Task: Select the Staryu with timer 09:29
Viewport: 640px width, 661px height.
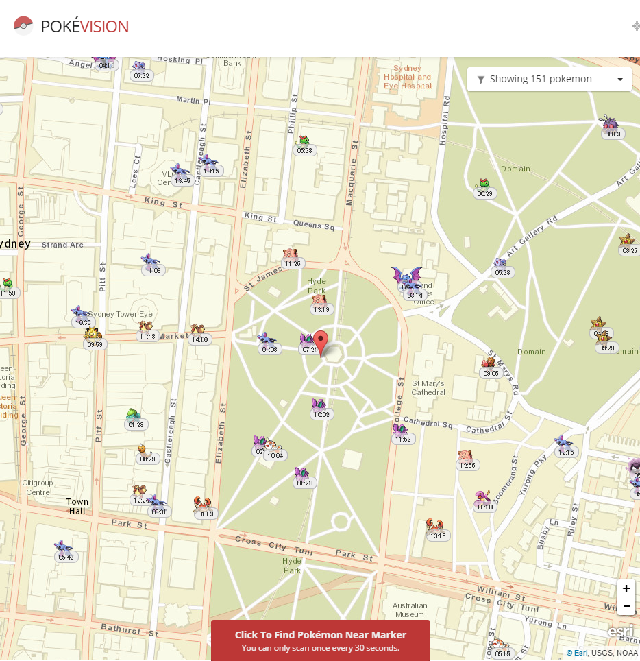Action: click(x=606, y=343)
